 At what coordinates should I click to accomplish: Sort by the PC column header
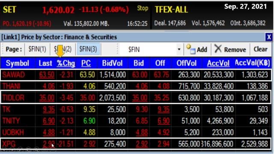(86, 63)
